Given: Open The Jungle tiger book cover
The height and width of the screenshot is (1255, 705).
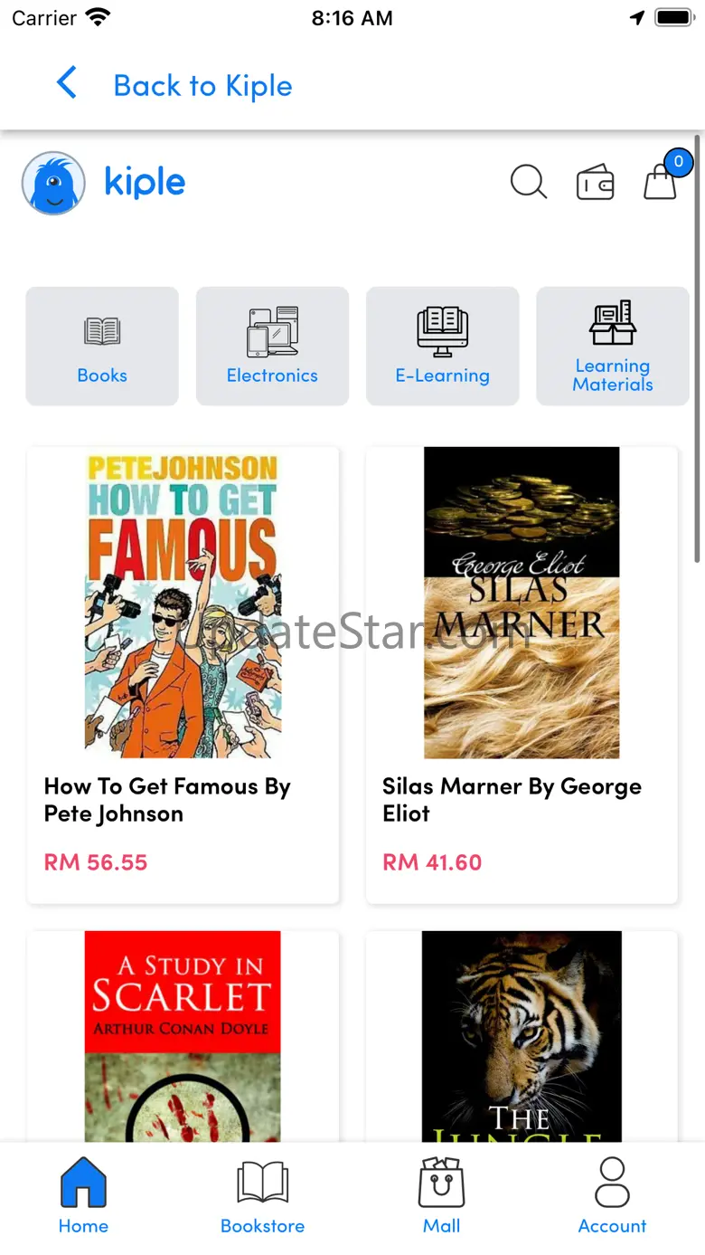Looking at the screenshot, I should click(x=522, y=1036).
